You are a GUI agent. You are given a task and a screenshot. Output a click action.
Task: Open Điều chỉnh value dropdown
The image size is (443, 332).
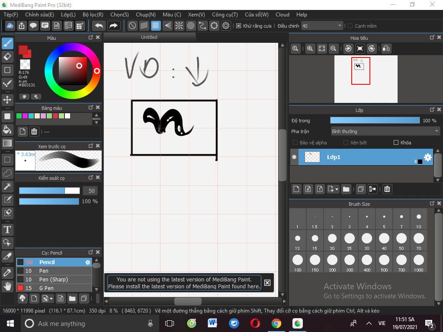[x=322, y=26]
